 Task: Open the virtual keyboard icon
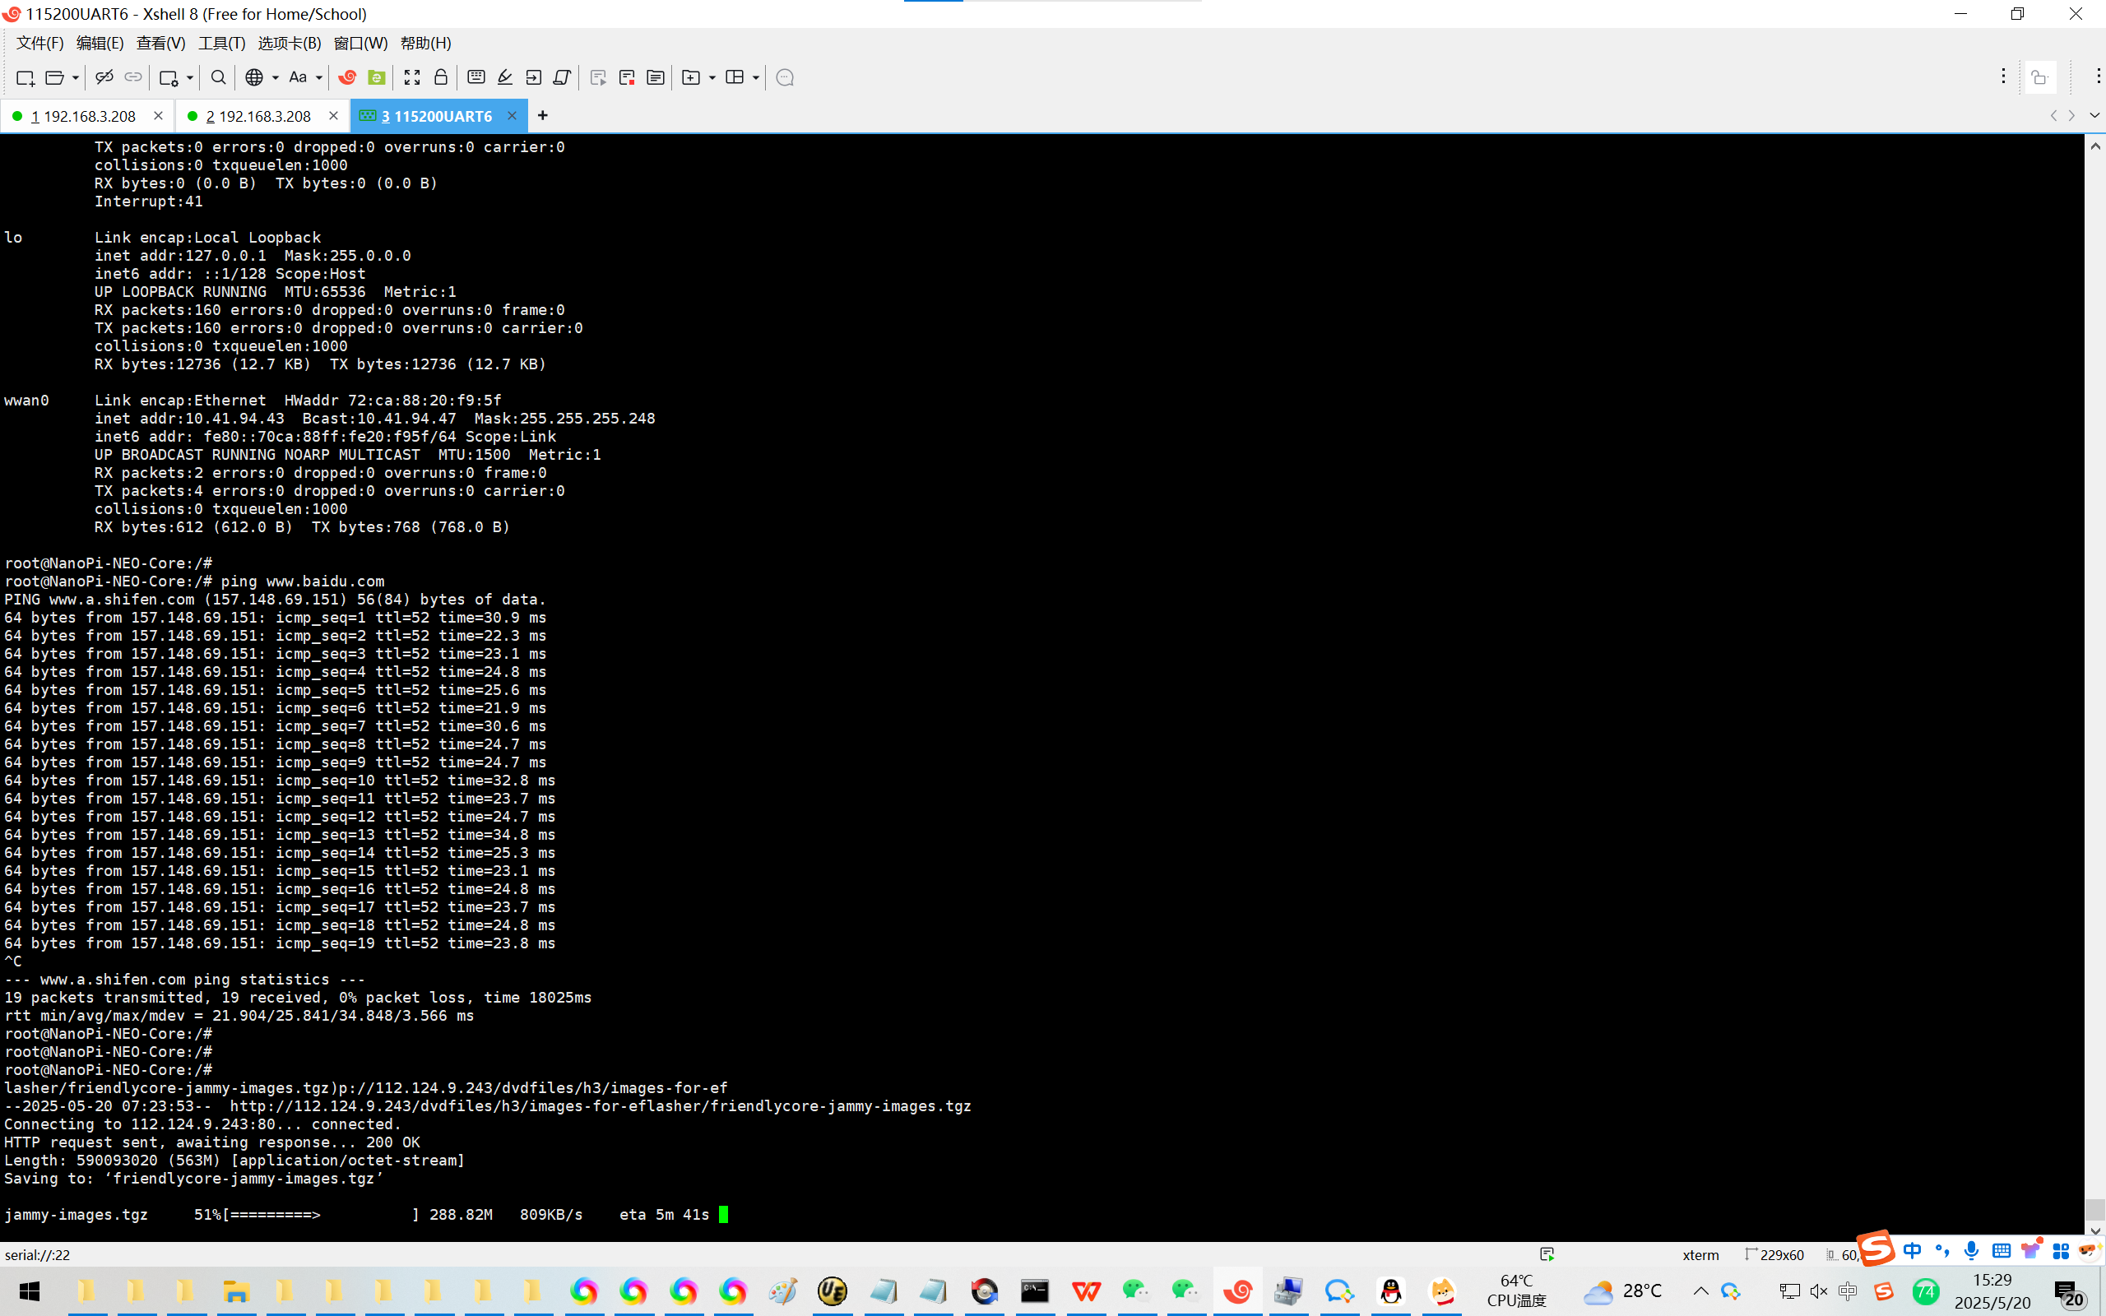coord(476,77)
